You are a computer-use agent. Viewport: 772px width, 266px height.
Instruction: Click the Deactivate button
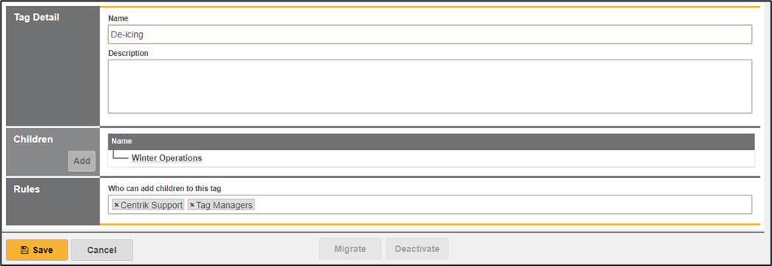[418, 249]
